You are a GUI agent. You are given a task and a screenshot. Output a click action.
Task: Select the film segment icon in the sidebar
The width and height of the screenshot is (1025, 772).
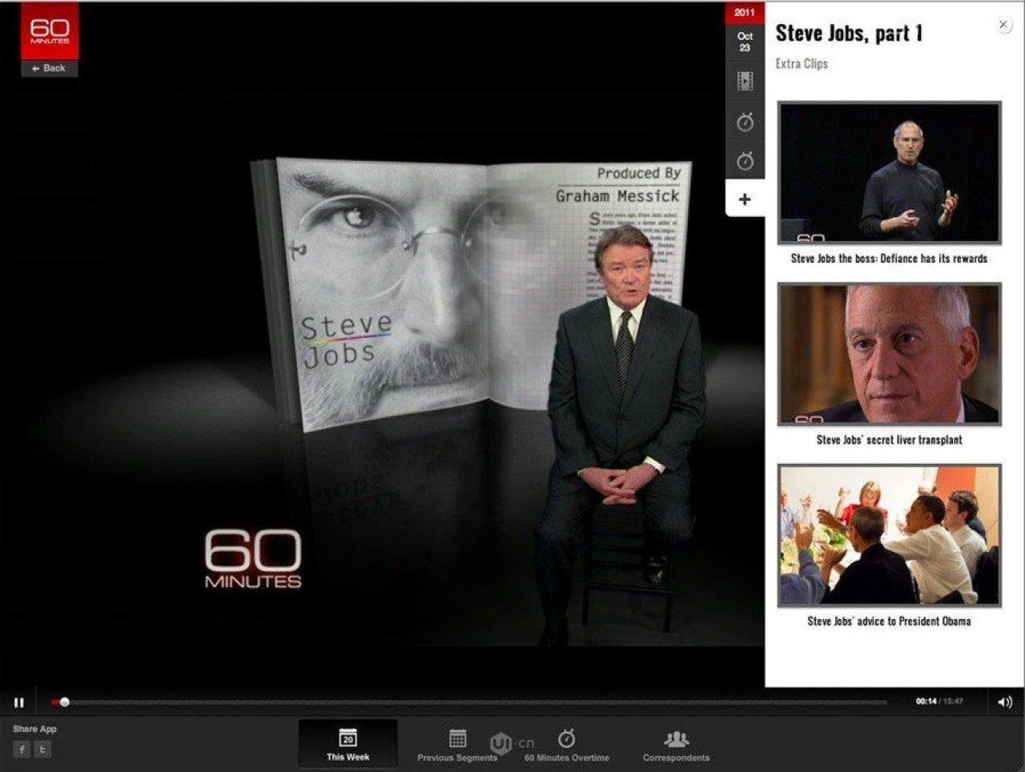click(745, 80)
